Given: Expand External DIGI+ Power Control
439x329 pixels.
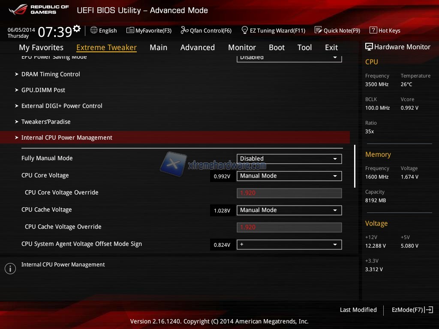Looking at the screenshot, I should tap(62, 106).
